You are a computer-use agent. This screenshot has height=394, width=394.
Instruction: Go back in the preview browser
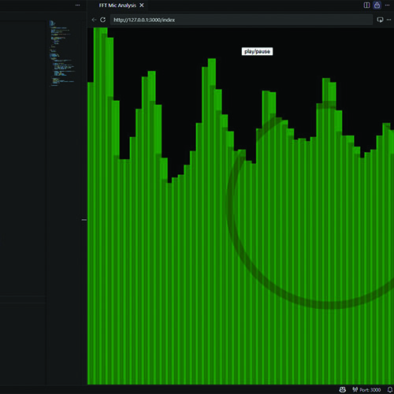coord(94,20)
